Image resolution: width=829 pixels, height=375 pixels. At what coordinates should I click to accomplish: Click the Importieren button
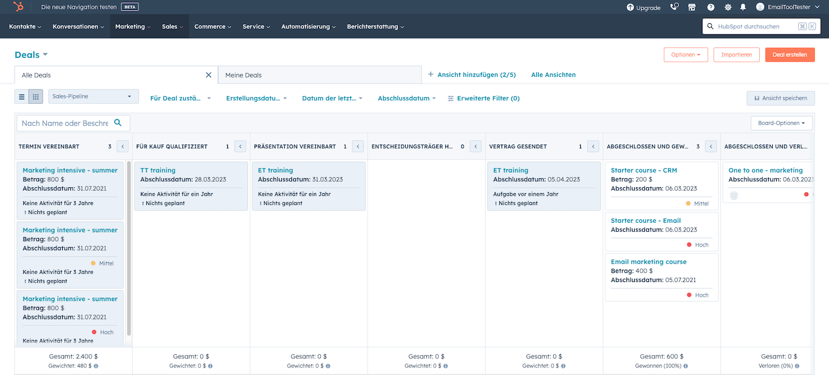click(737, 55)
